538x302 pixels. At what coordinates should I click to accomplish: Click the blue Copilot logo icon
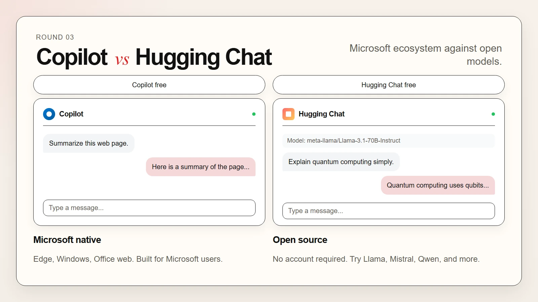click(49, 114)
